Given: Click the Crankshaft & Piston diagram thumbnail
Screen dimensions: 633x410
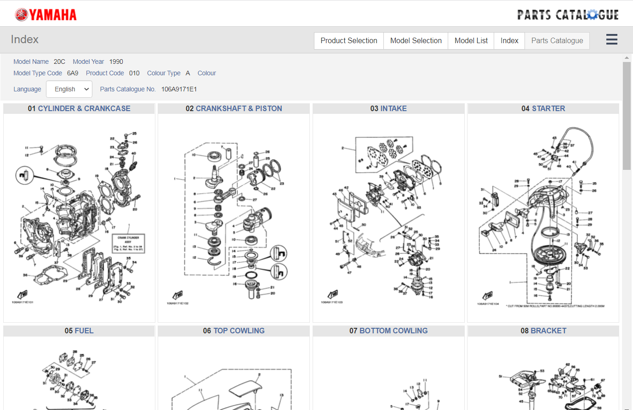Looking at the screenshot, I should 234,218.
